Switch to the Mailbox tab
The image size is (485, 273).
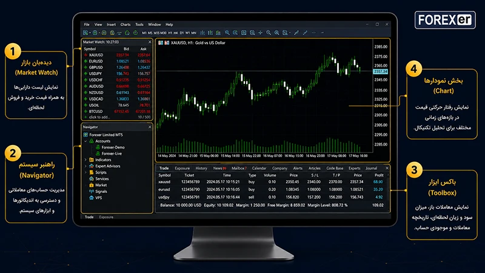coord(239,169)
